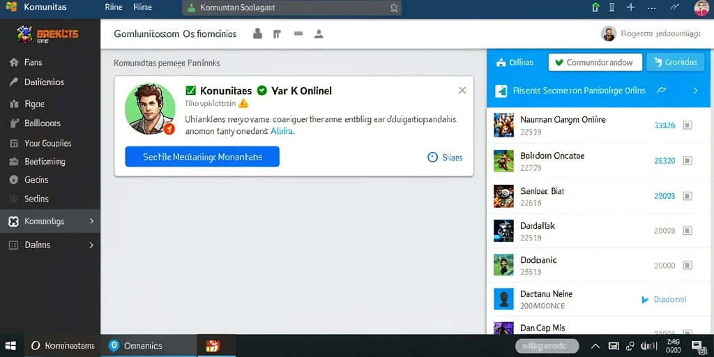This screenshot has height=357, width=714.
Task: Click the Fans home icon in sidebar
Action: point(14,62)
